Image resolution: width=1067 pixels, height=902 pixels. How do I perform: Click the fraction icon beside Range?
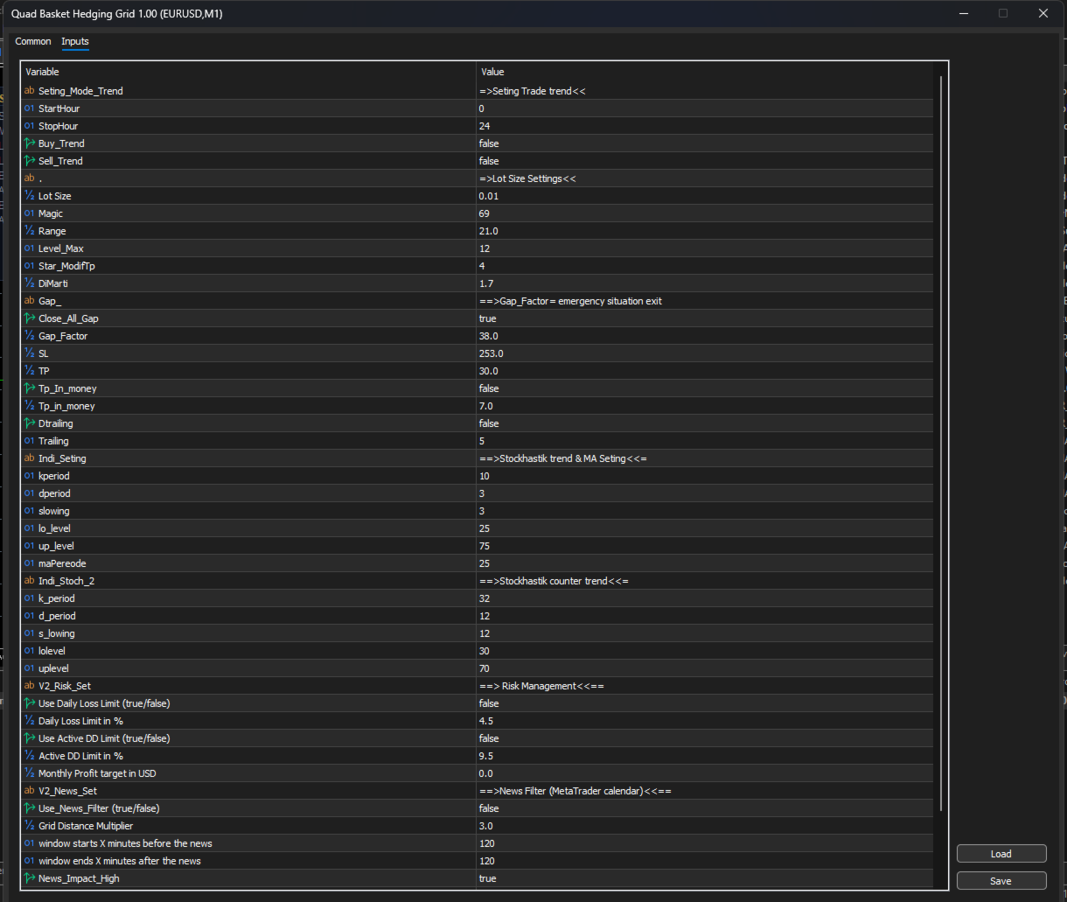30,231
